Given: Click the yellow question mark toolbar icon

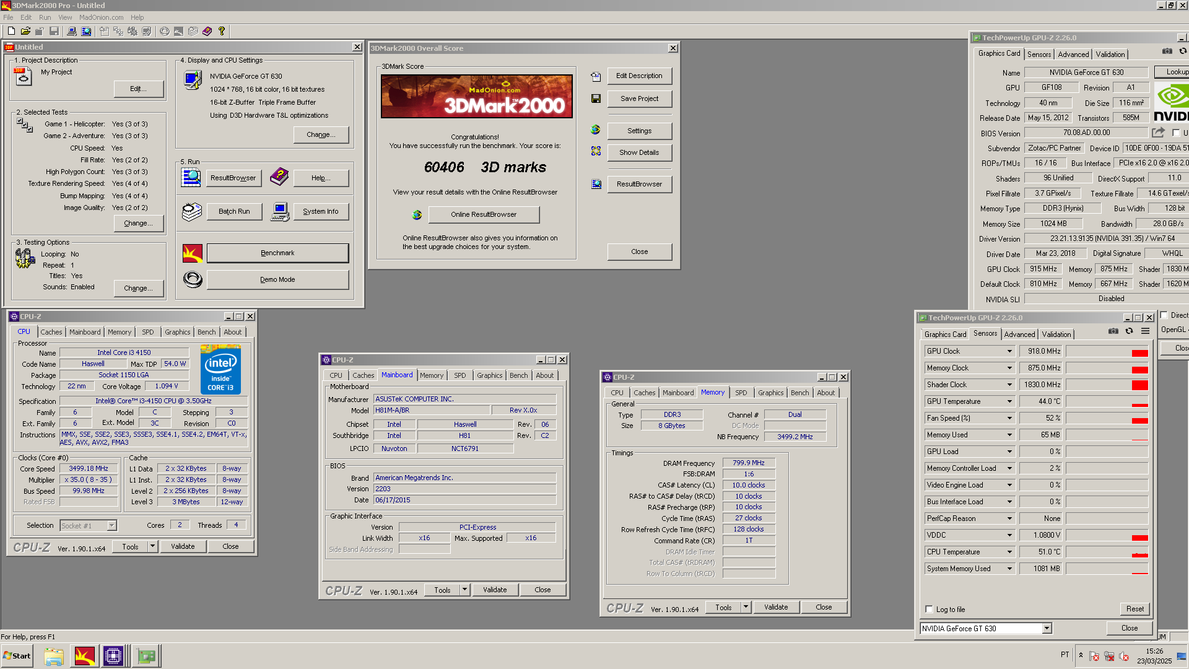Looking at the screenshot, I should pyautogui.click(x=222, y=31).
